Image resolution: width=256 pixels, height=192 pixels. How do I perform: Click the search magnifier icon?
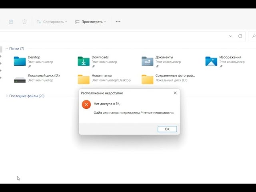253,36
